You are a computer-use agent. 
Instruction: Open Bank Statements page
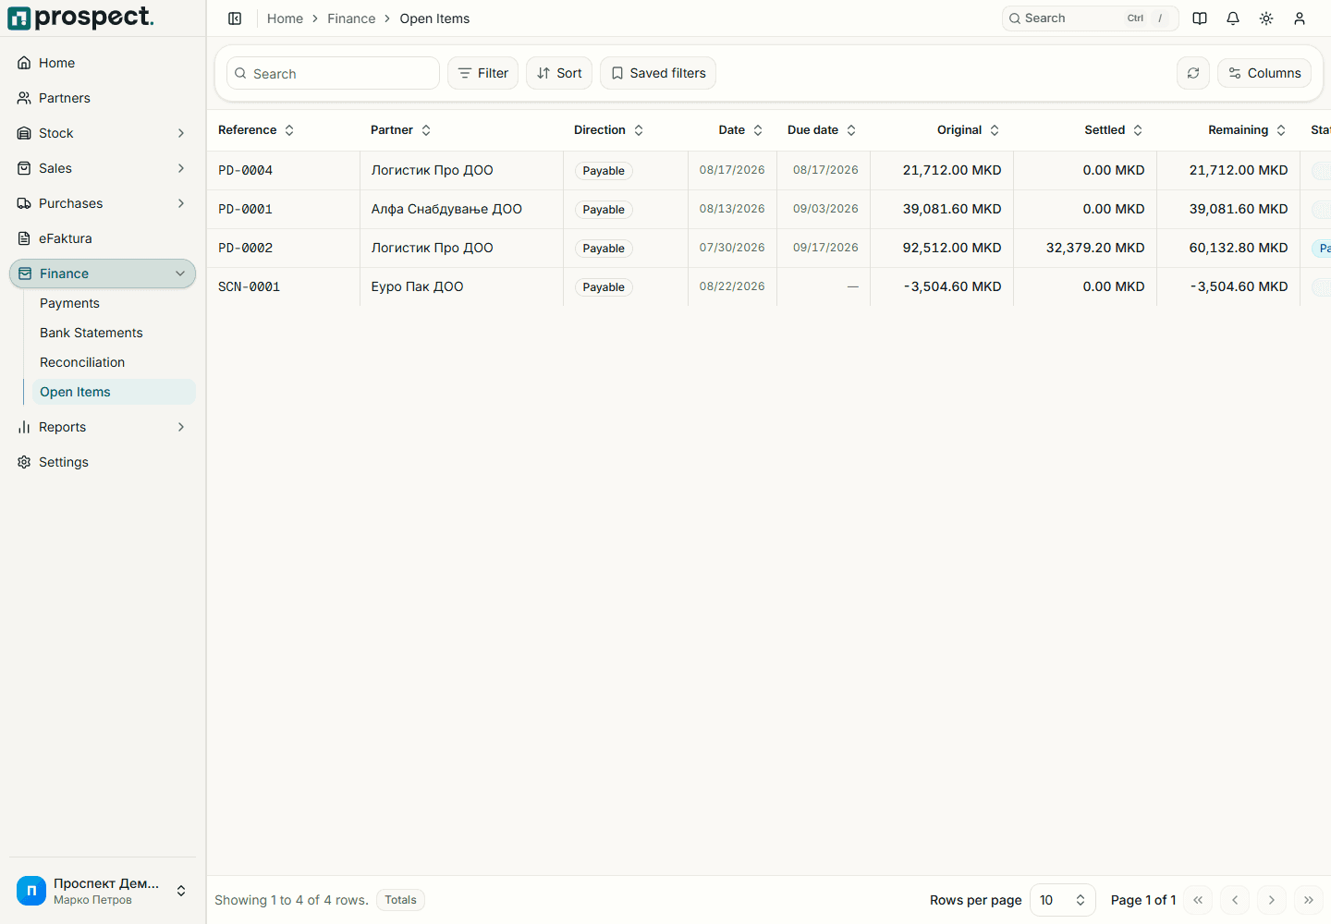[x=92, y=333]
